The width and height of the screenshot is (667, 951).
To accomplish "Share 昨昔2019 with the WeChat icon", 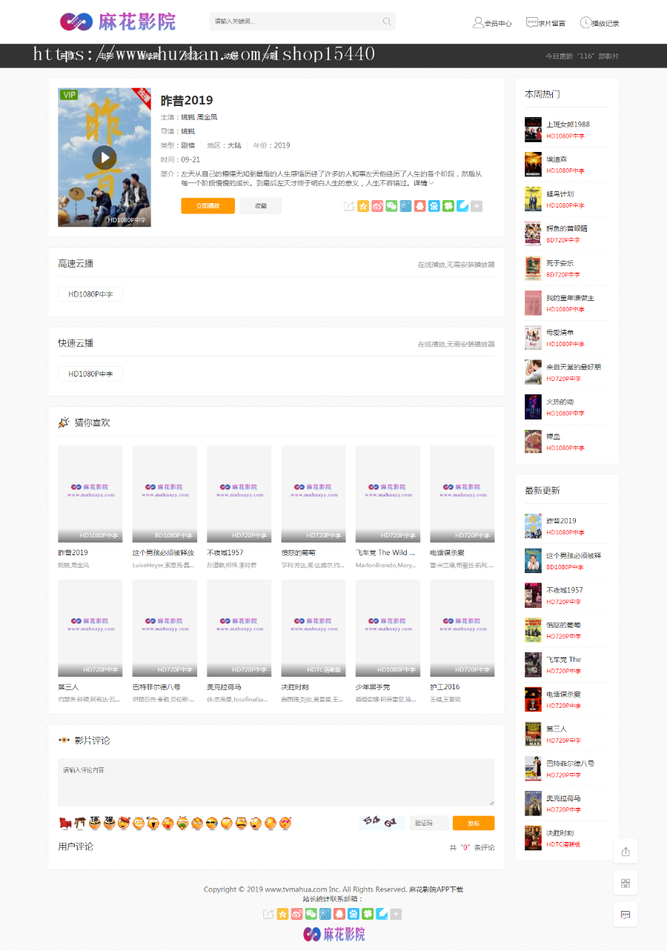I will click(391, 206).
